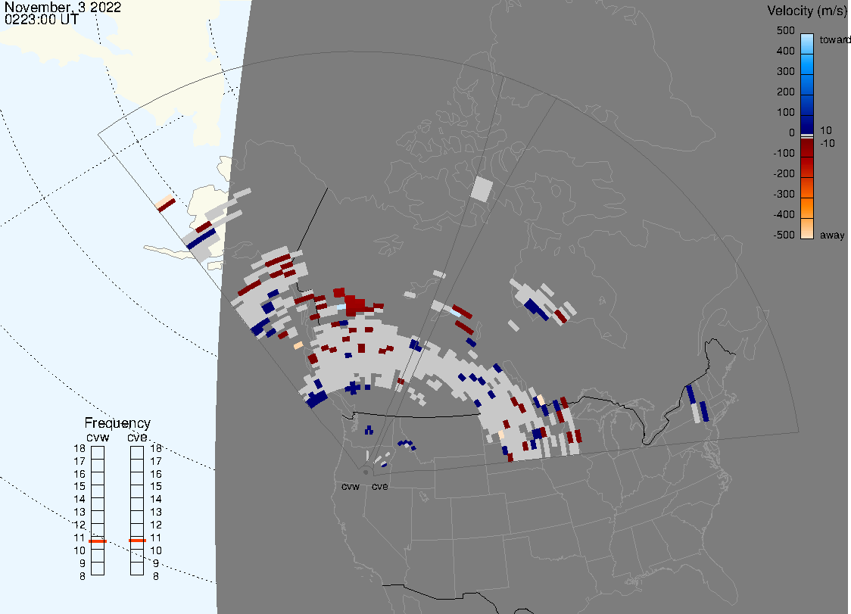Viewport: 851px width, 614px height.
Task: Click the "toward" label on the color bar
Action: (834, 39)
